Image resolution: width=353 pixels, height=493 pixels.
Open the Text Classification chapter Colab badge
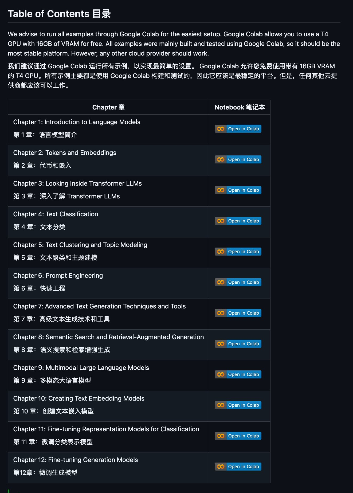point(238,221)
